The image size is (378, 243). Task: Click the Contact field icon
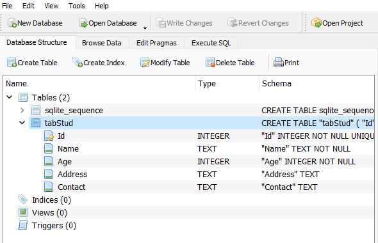[x=49, y=187]
